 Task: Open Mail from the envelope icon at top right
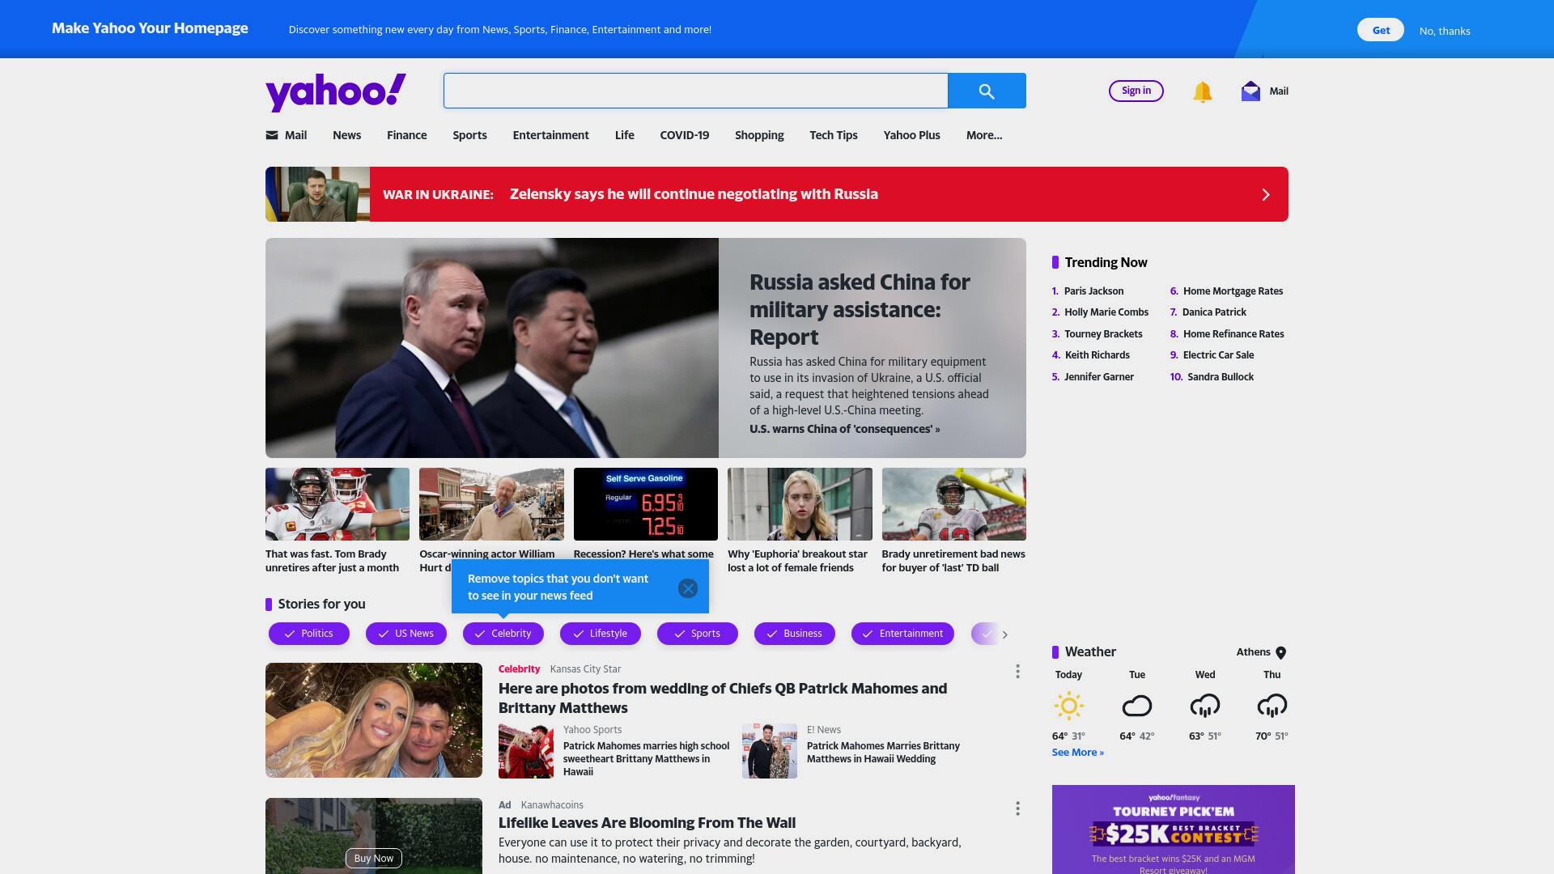(1250, 91)
